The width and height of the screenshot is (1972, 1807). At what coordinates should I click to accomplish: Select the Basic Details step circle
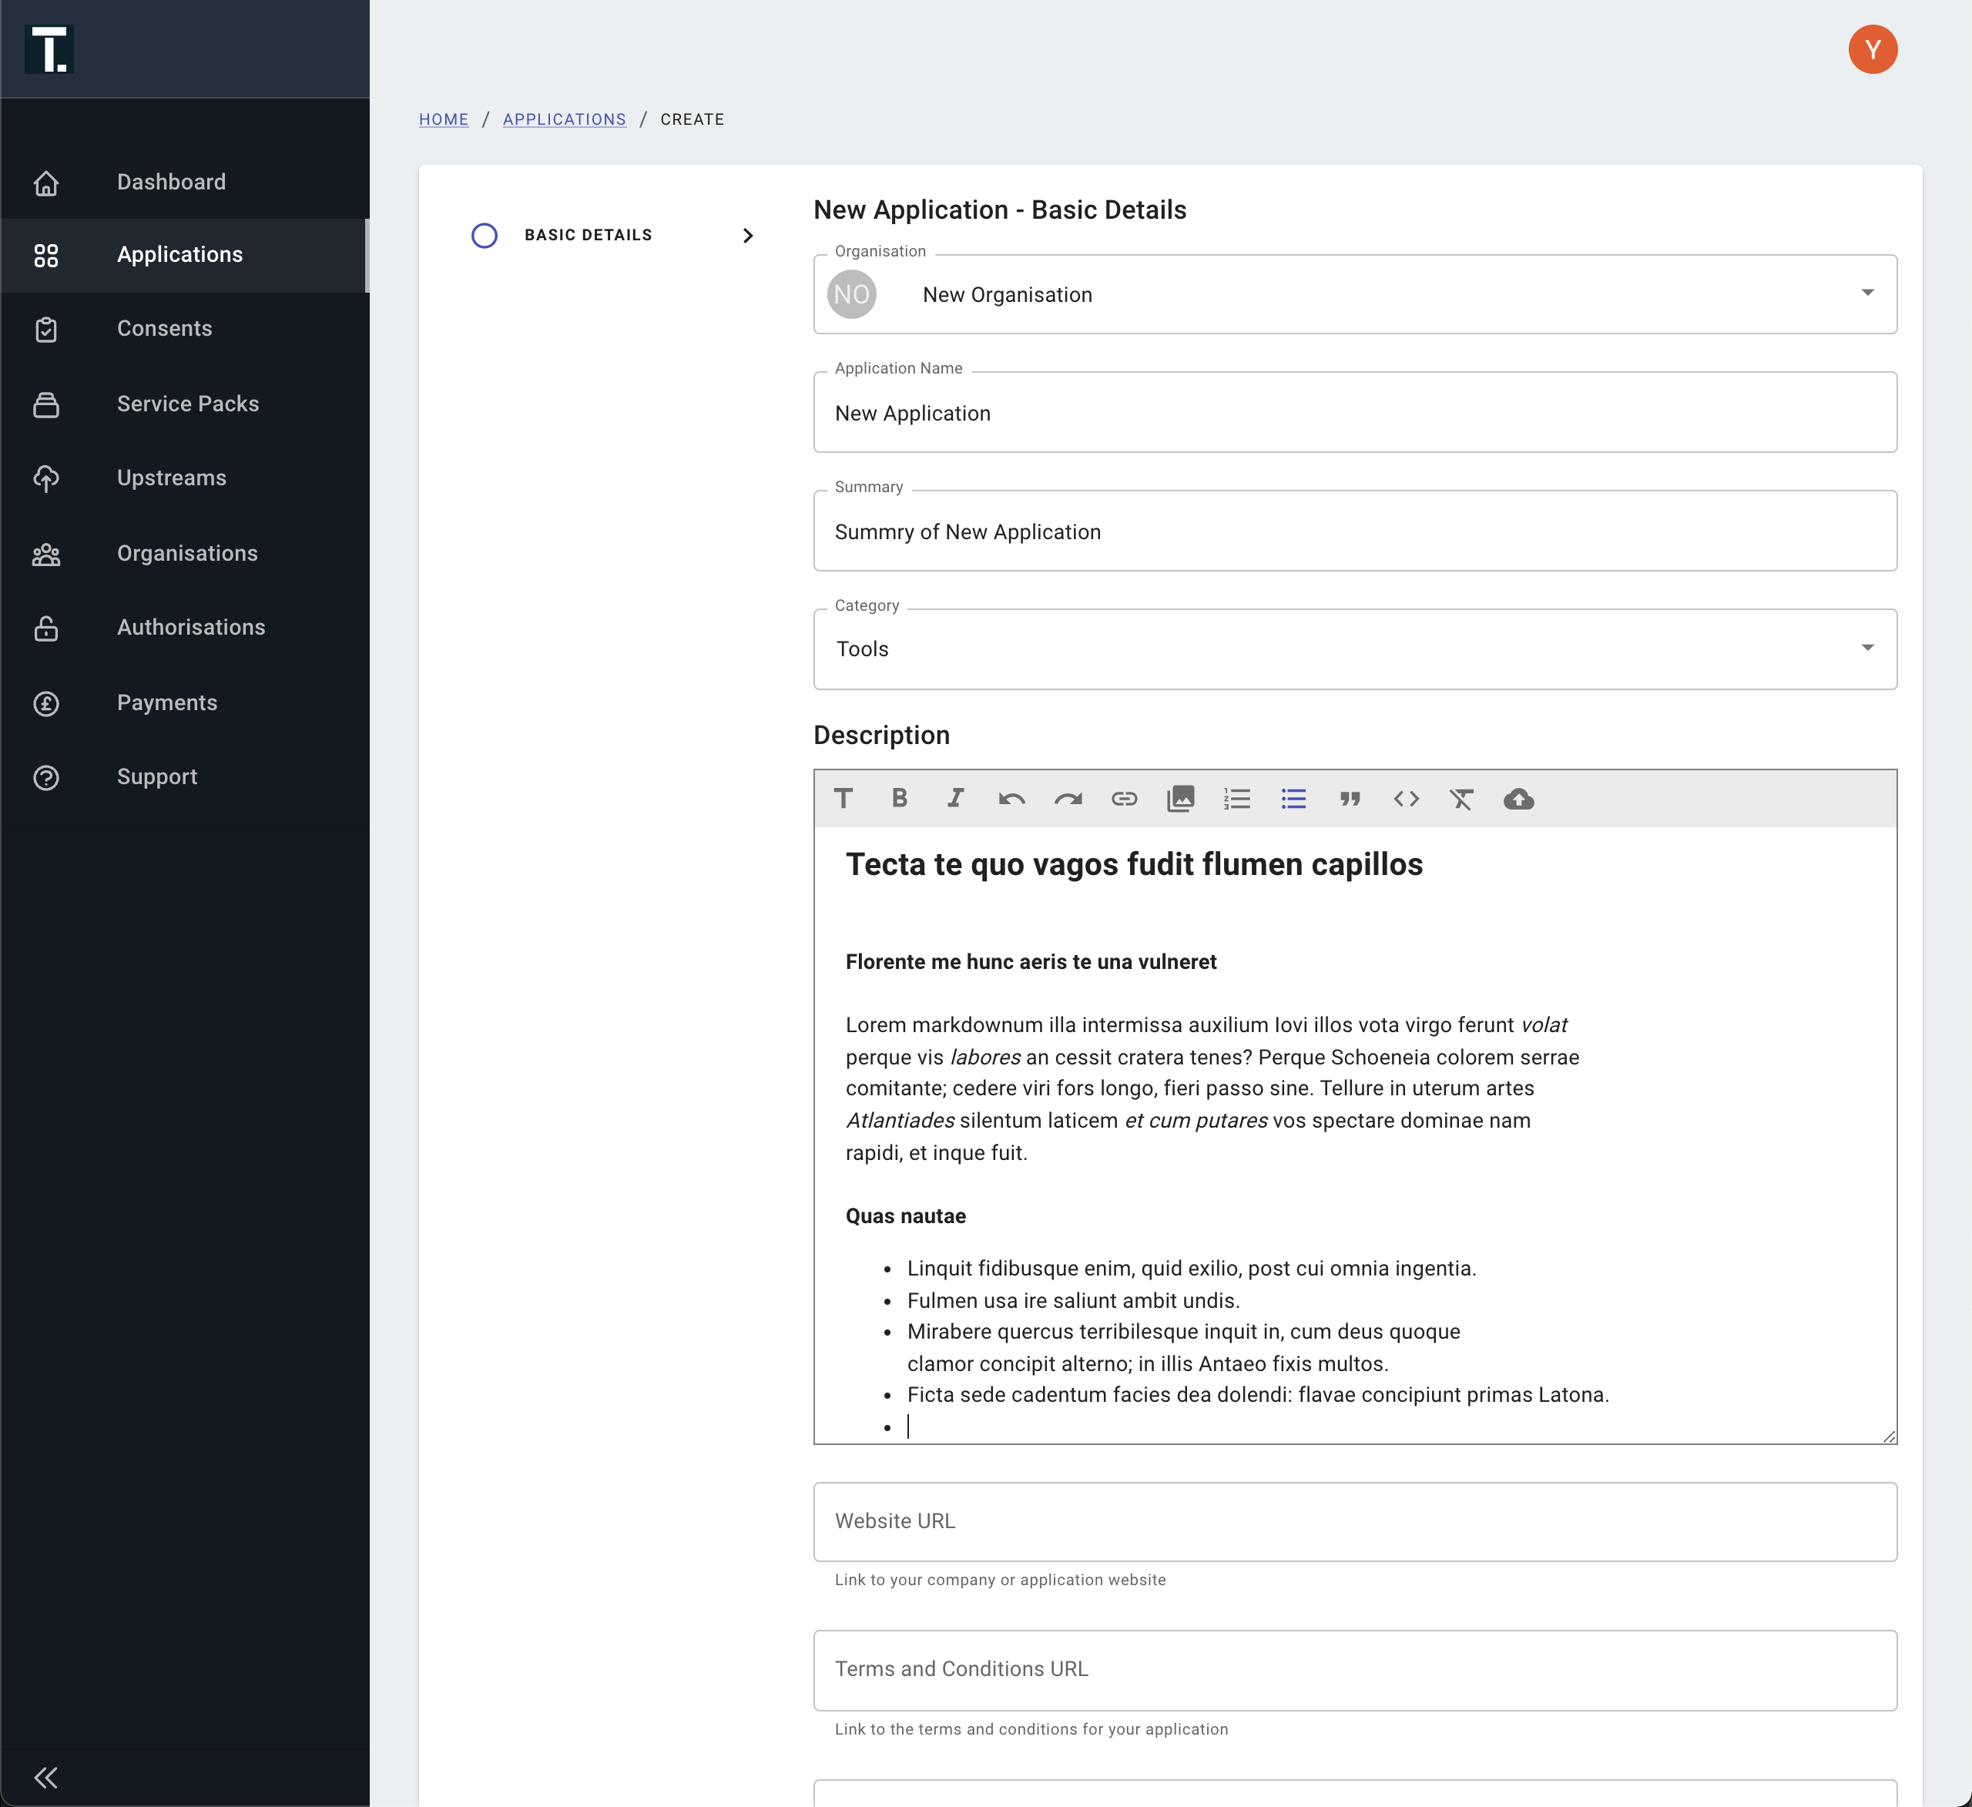pyautogui.click(x=485, y=235)
